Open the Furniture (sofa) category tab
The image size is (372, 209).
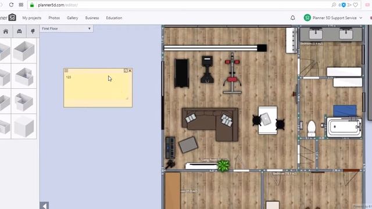[x=19, y=31]
